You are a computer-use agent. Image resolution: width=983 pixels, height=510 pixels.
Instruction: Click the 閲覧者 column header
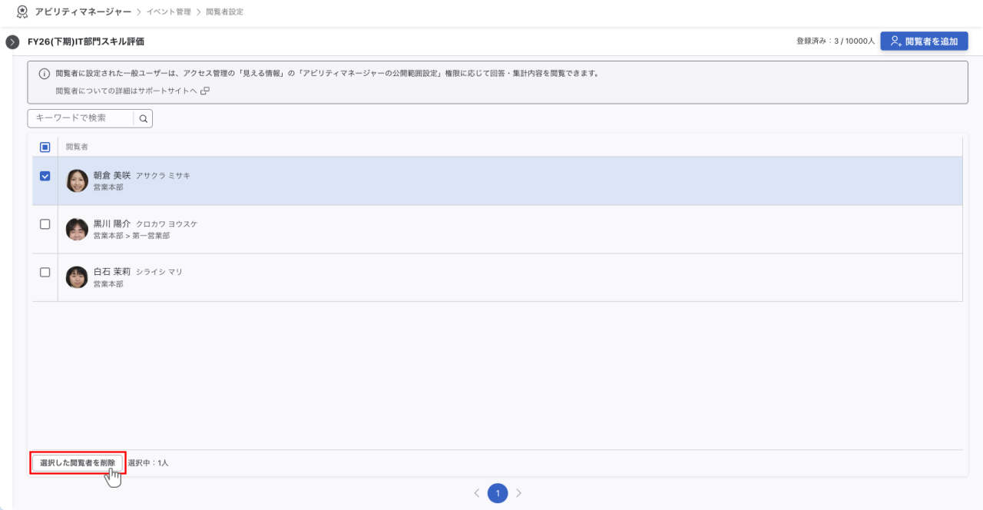[x=75, y=147]
